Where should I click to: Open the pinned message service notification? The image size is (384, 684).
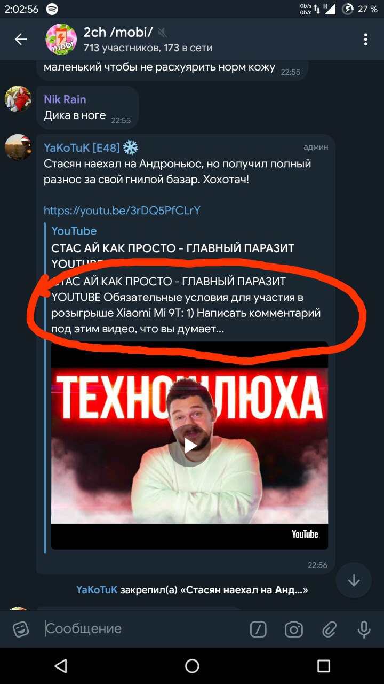pyautogui.click(x=192, y=590)
